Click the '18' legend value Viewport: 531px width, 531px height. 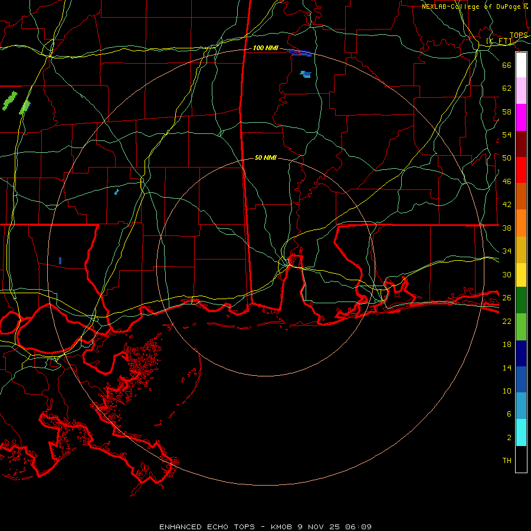507,345
